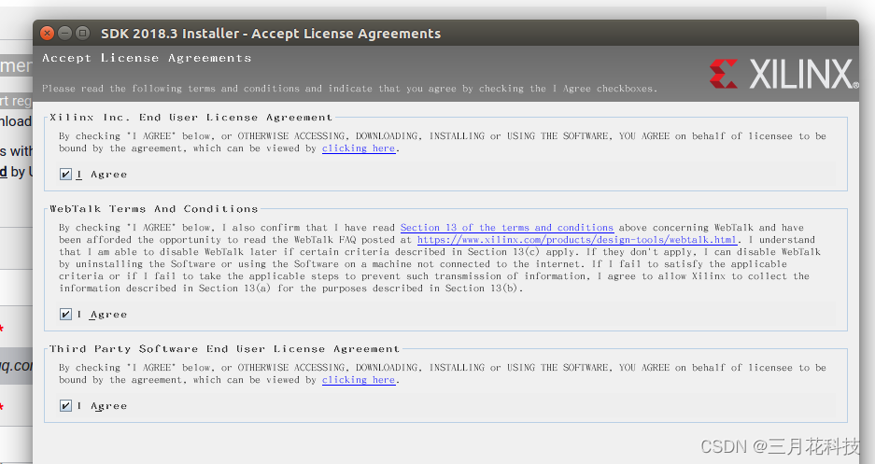Screen dimensions: 875x464
Task: Click the WebTalk agreement paragraph body text
Action: click(x=430, y=264)
